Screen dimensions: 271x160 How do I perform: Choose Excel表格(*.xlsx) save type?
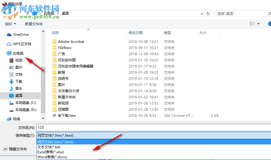click(x=154, y=152)
